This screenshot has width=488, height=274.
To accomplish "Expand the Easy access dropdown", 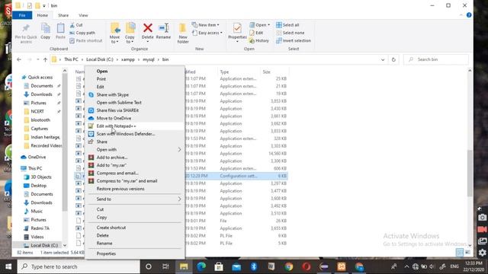I will [207, 33].
